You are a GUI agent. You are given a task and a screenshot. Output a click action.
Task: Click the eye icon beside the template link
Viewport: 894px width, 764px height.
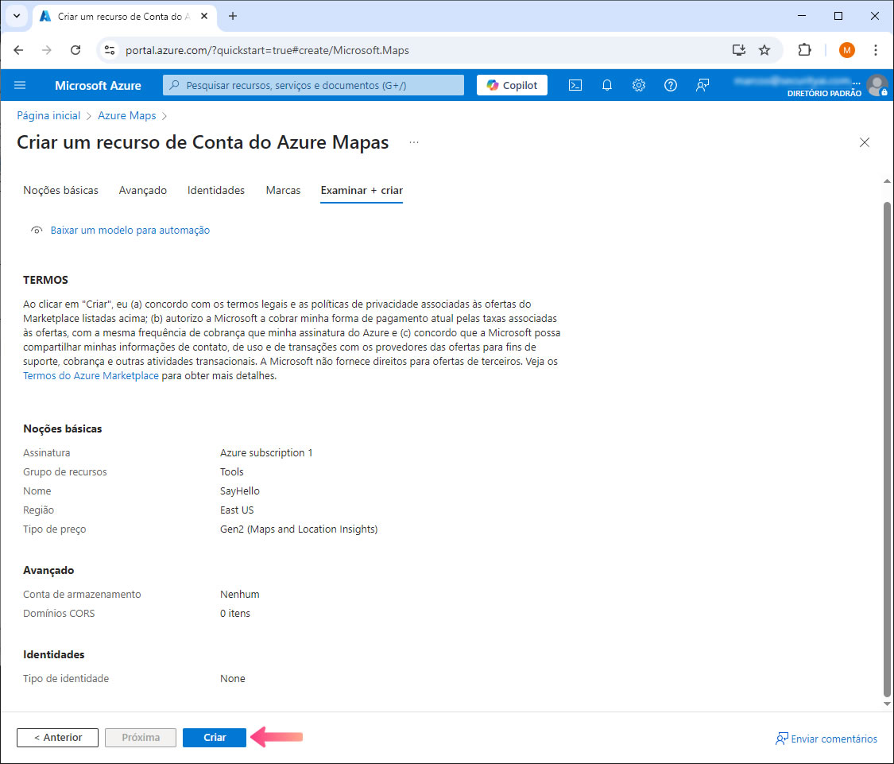click(x=37, y=230)
